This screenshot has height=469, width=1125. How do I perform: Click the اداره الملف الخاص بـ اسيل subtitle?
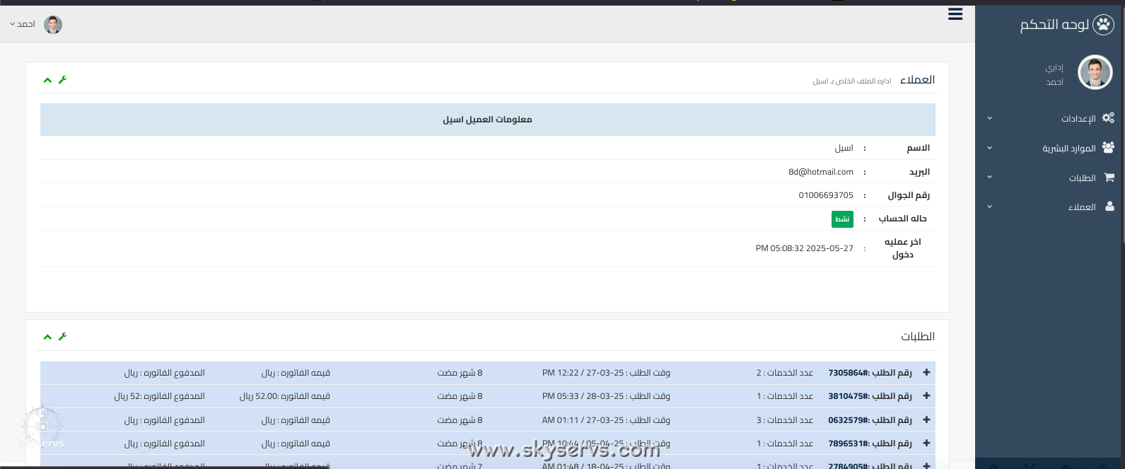click(852, 81)
